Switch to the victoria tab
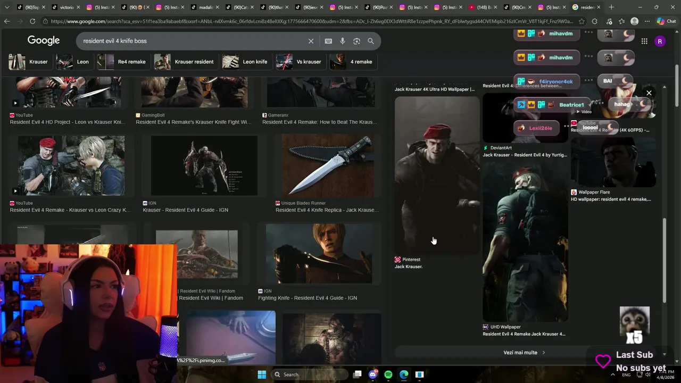The image size is (681, 383). (65, 7)
